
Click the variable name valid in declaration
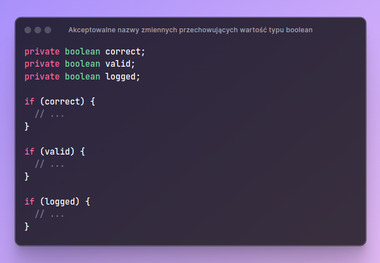118,64
